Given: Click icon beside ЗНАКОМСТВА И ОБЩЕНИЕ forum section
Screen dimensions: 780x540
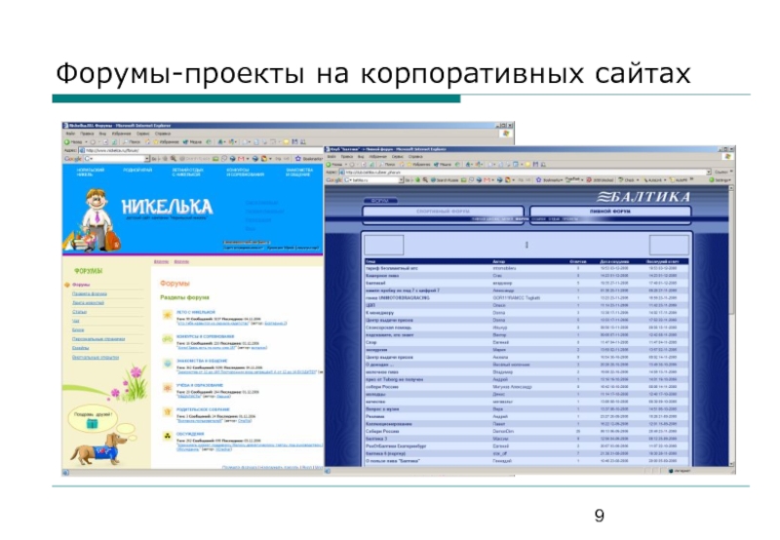Looking at the screenshot, I should coord(167,364).
